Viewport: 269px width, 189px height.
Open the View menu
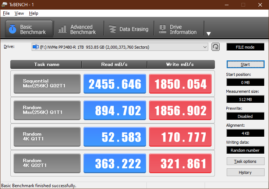pos(19,13)
